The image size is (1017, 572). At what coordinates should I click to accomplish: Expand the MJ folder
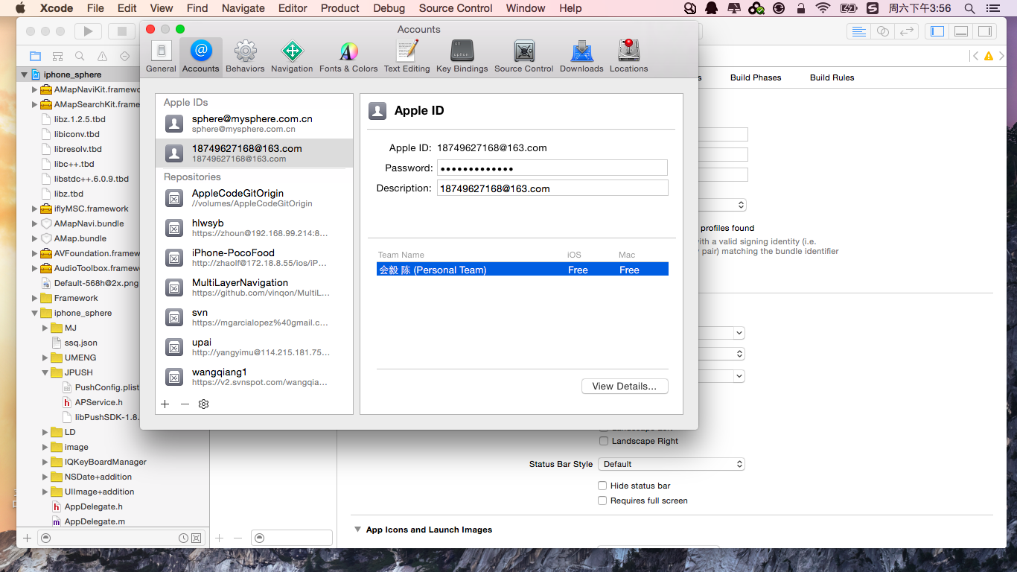coord(45,328)
